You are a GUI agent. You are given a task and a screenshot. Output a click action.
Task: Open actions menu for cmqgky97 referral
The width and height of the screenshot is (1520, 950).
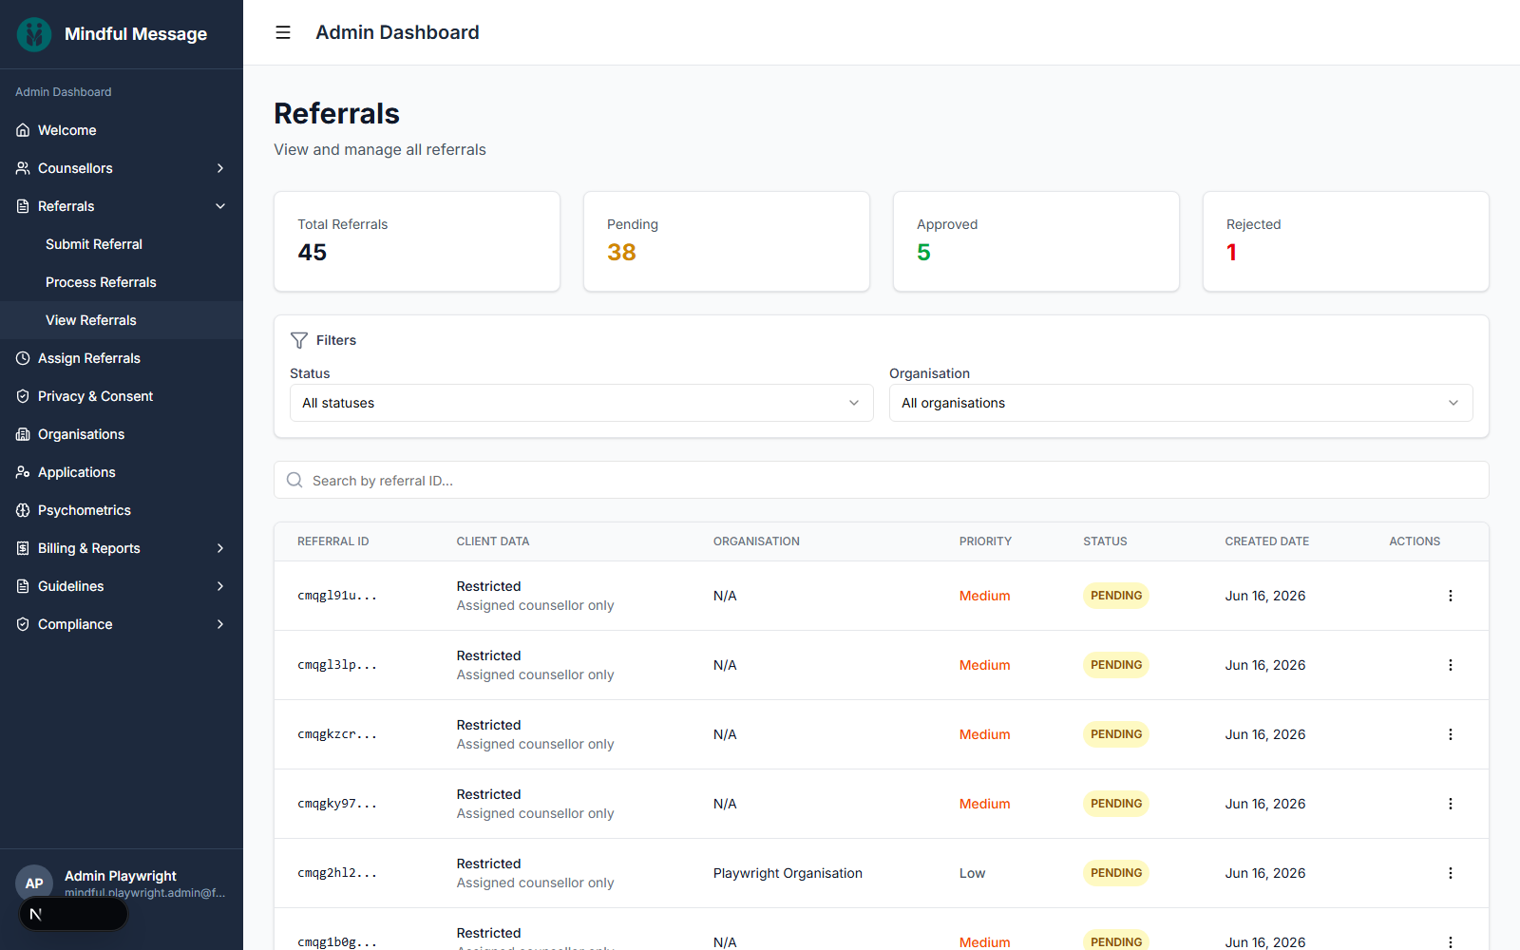(1450, 804)
